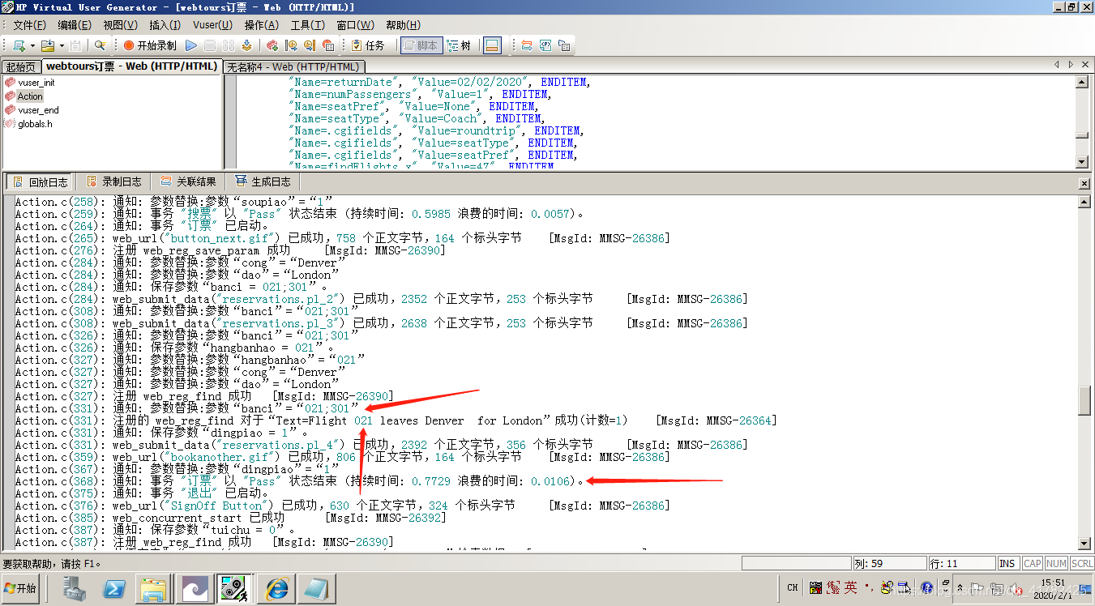Start recording with 开始录制 button
The width and height of the screenshot is (1095, 606).
point(149,45)
